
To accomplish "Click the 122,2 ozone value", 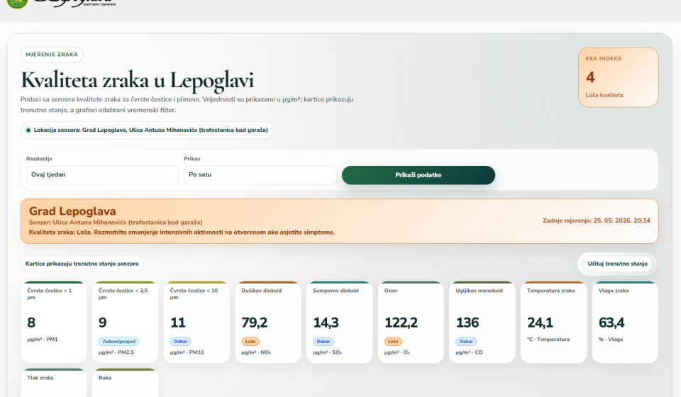I will pos(402,323).
